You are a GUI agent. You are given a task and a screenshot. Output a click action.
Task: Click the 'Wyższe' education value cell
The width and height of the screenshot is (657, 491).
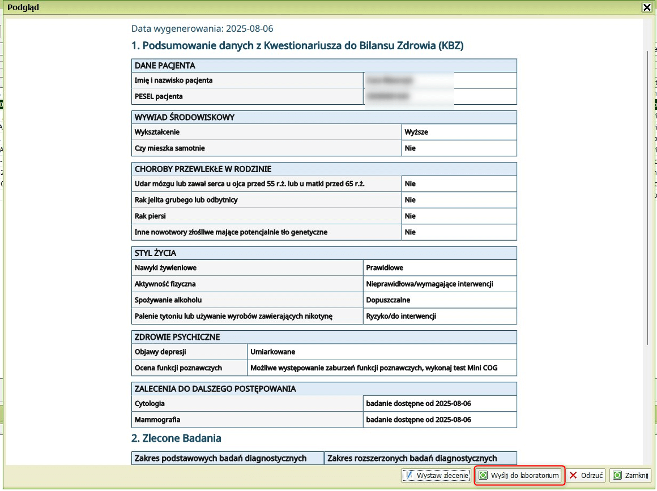(x=416, y=132)
